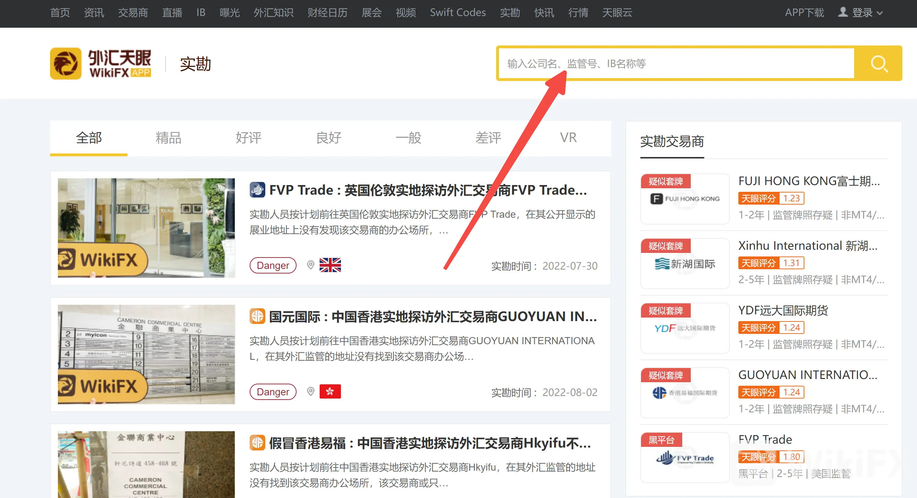Screen dimensions: 917x498
Task: Click 实勘时间 2022-07-30 date text
Action: coord(544,266)
